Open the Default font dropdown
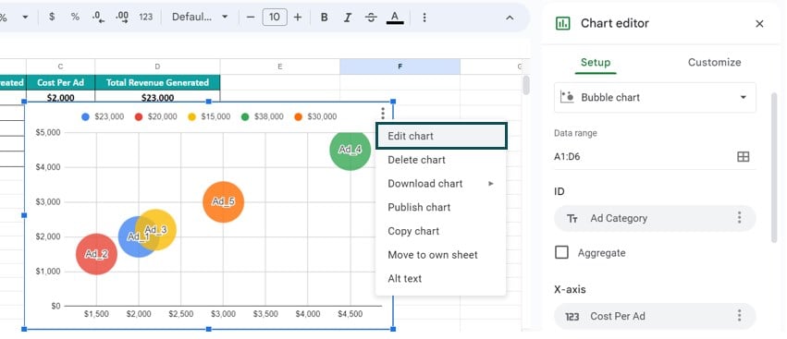Viewport: 787px width, 339px height. 200,17
